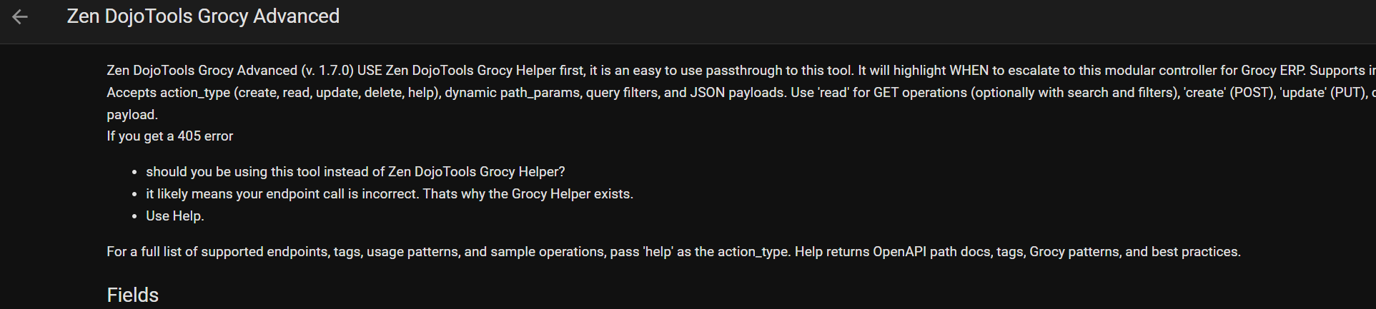Click the standalone 'payload.' line
This screenshot has width=1376, height=309.
pos(132,115)
